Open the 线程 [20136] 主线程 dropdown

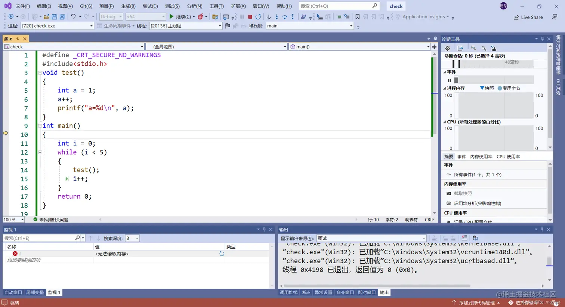(x=186, y=26)
